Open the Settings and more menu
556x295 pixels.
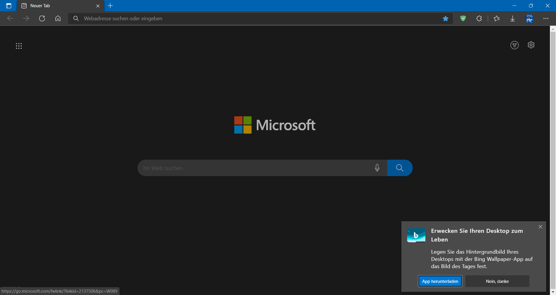point(546,19)
